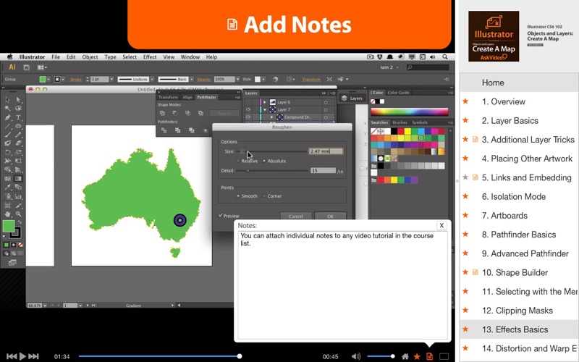The width and height of the screenshot is (579, 362).
Task: Select the Hand tool
Action: click(7, 214)
